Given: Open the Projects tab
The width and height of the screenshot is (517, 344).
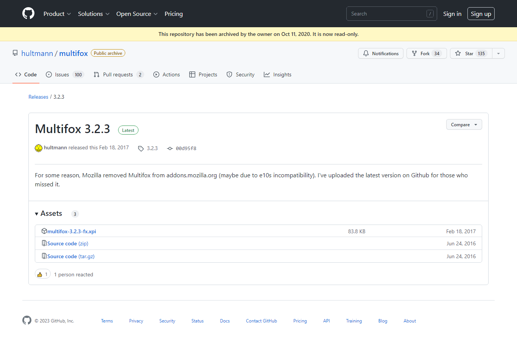Looking at the screenshot, I should [203, 74].
